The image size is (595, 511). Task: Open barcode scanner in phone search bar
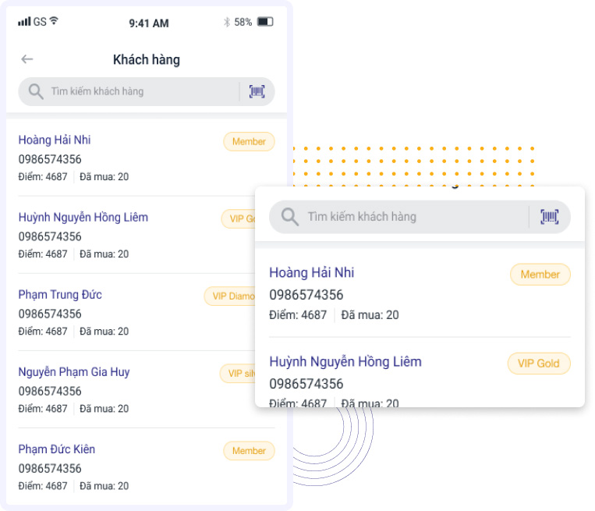pyautogui.click(x=257, y=91)
